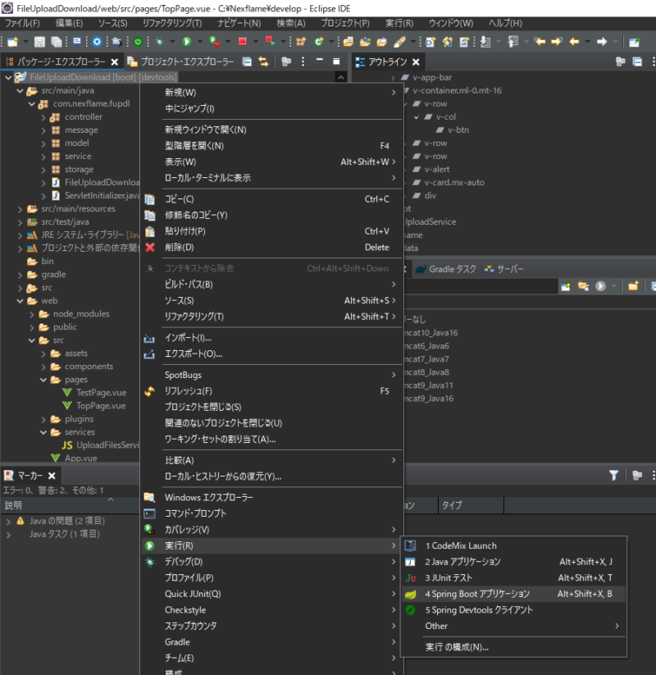The image size is (656, 675).
Task: Expand the Java problems group in Markers
Action: tap(8, 521)
